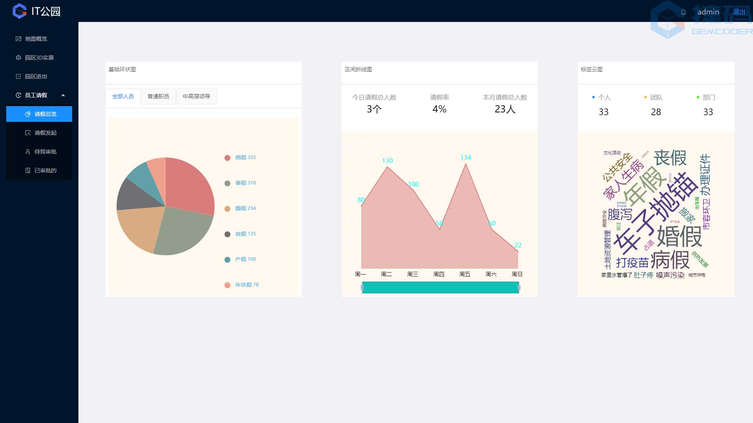Click the IT公园 logo

coord(19,11)
